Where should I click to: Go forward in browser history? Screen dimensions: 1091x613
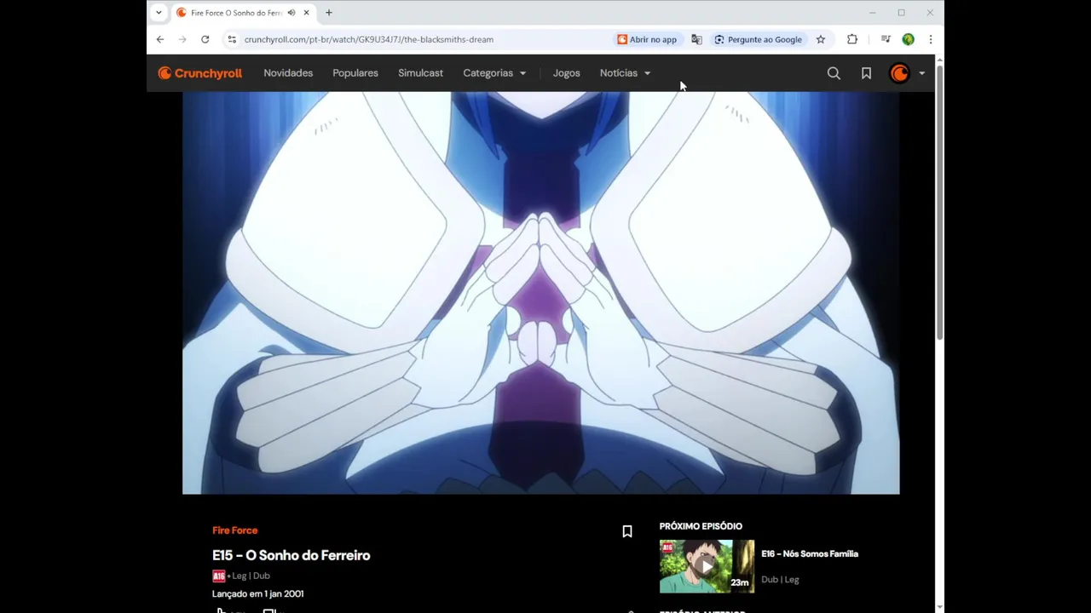(x=182, y=39)
